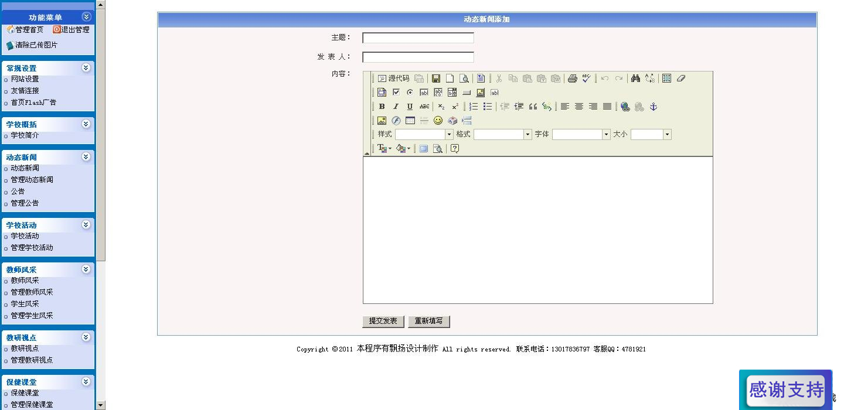Collapse the 常规设置 sidebar section
844x410 pixels.
click(x=86, y=68)
